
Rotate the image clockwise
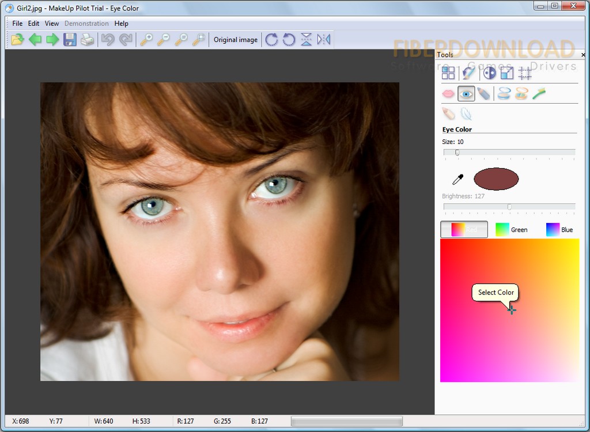pyautogui.click(x=271, y=40)
